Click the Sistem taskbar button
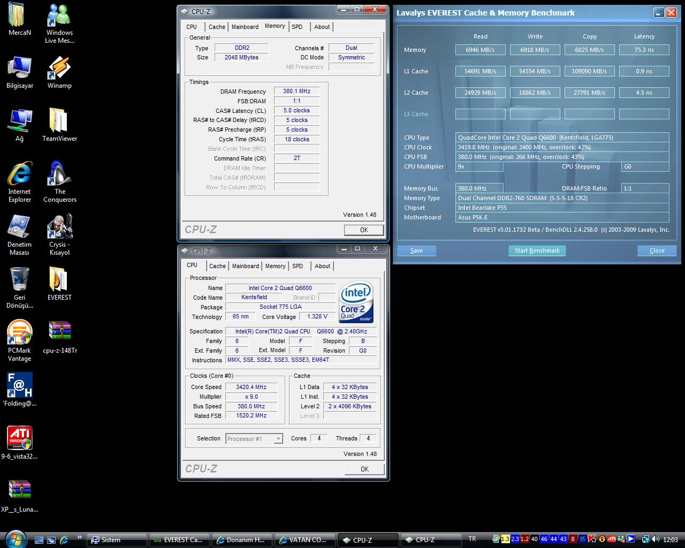The height and width of the screenshot is (548, 685). [x=117, y=540]
